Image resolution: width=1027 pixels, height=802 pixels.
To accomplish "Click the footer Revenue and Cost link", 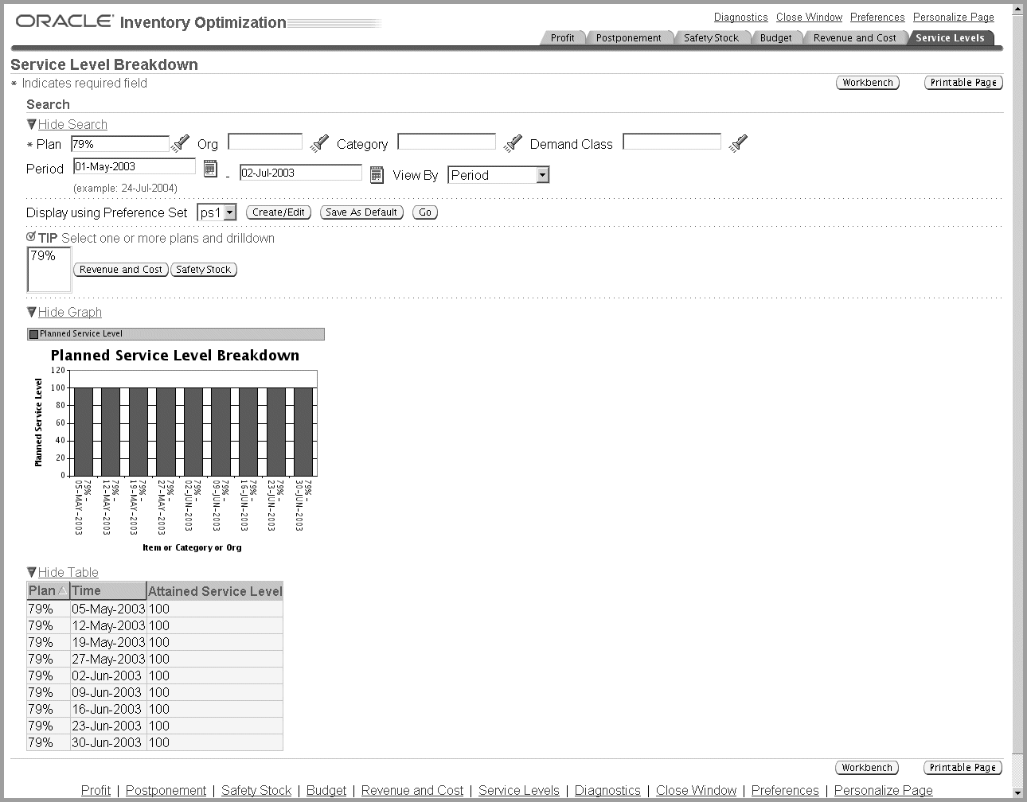I will click(x=412, y=790).
